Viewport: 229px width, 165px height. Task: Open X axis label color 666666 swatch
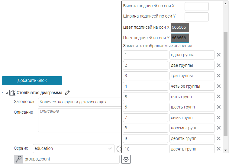[180, 27]
